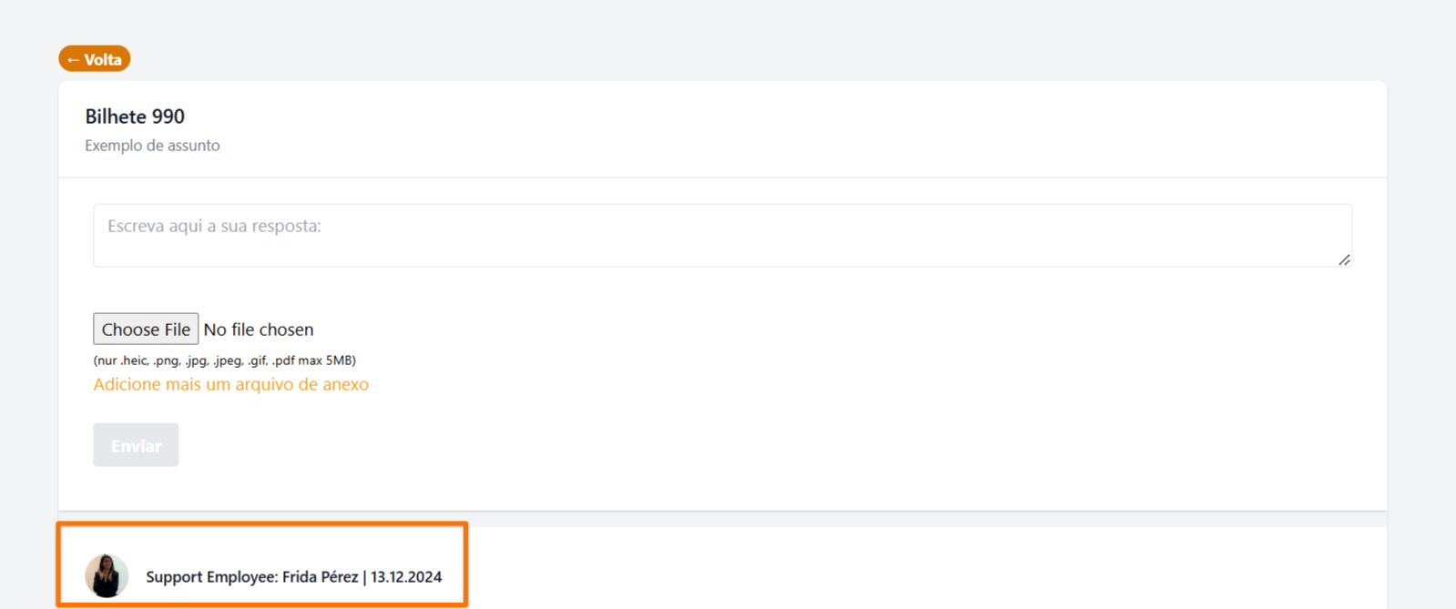Click the '.pdf' extension in file hint
The height and width of the screenshot is (609, 1456).
283,360
